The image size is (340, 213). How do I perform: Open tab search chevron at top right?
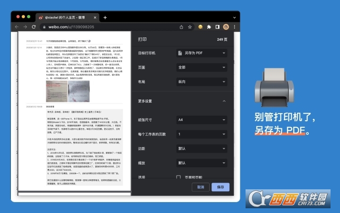pyautogui.click(x=234, y=18)
